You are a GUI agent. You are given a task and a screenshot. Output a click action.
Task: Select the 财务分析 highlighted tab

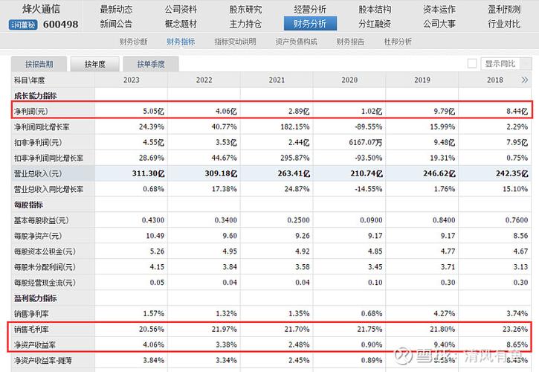click(x=310, y=24)
